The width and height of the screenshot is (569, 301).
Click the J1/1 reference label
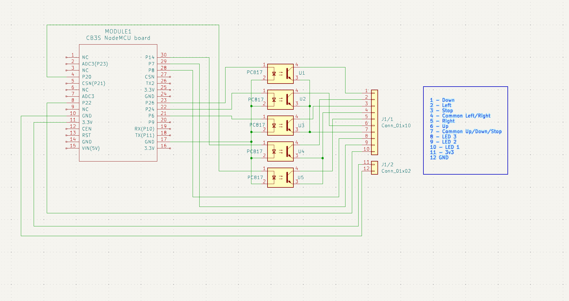387,119
